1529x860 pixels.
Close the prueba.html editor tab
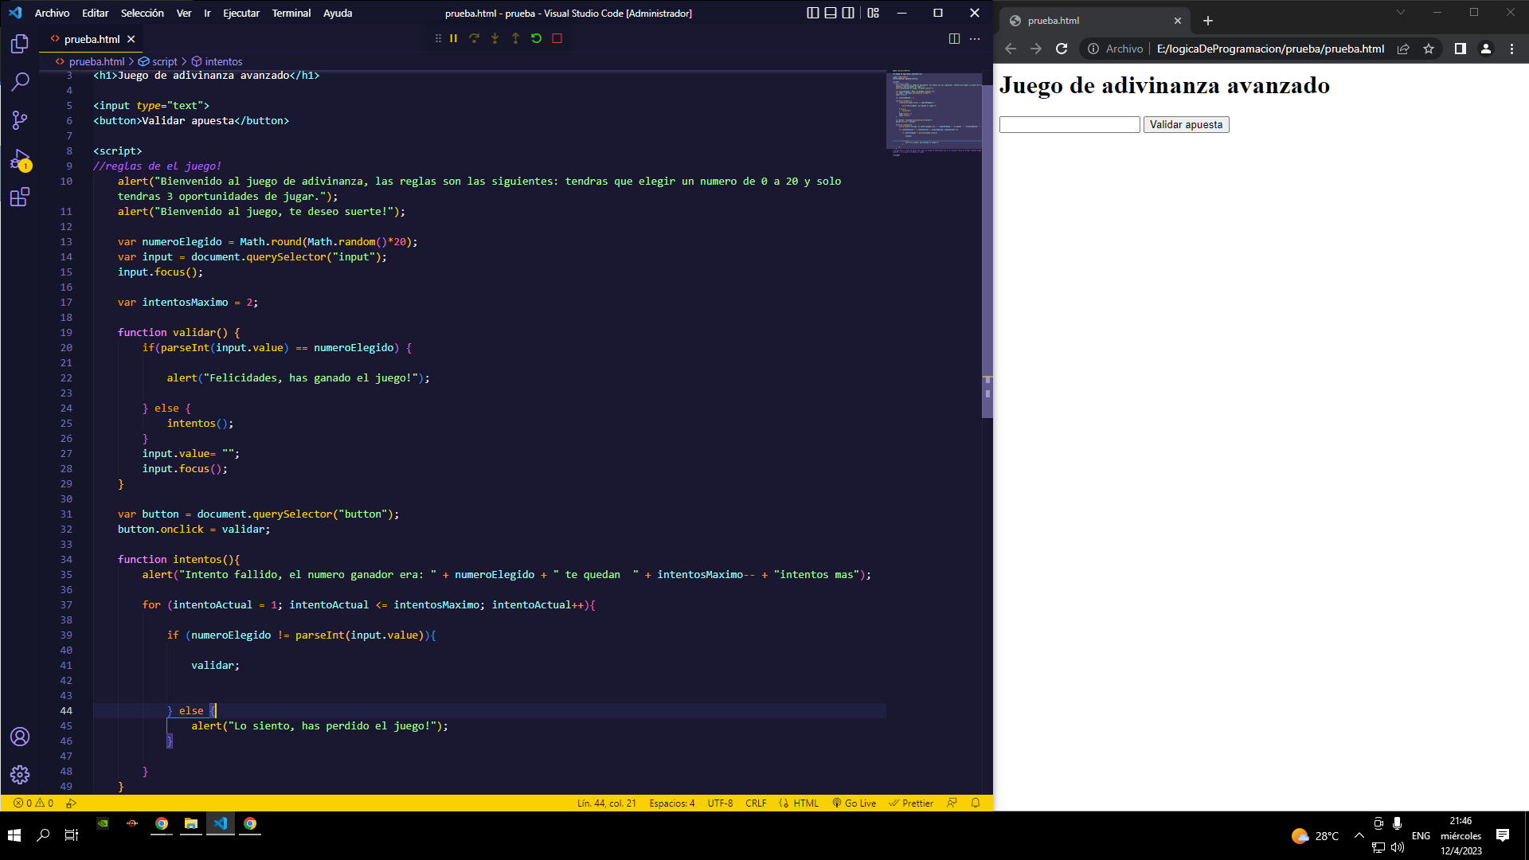click(x=131, y=39)
